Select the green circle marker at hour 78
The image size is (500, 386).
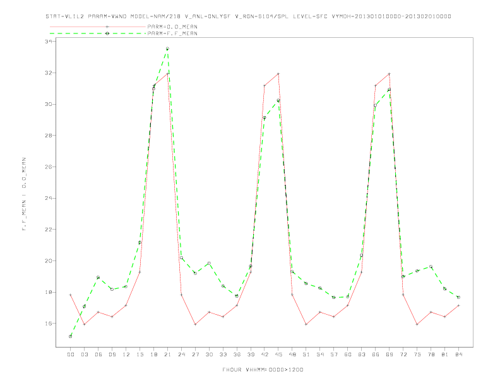pos(431,267)
